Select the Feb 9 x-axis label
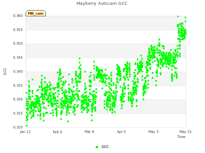 [57, 132]
